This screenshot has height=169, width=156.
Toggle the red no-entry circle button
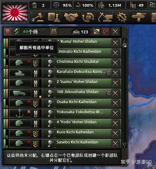[106, 32]
